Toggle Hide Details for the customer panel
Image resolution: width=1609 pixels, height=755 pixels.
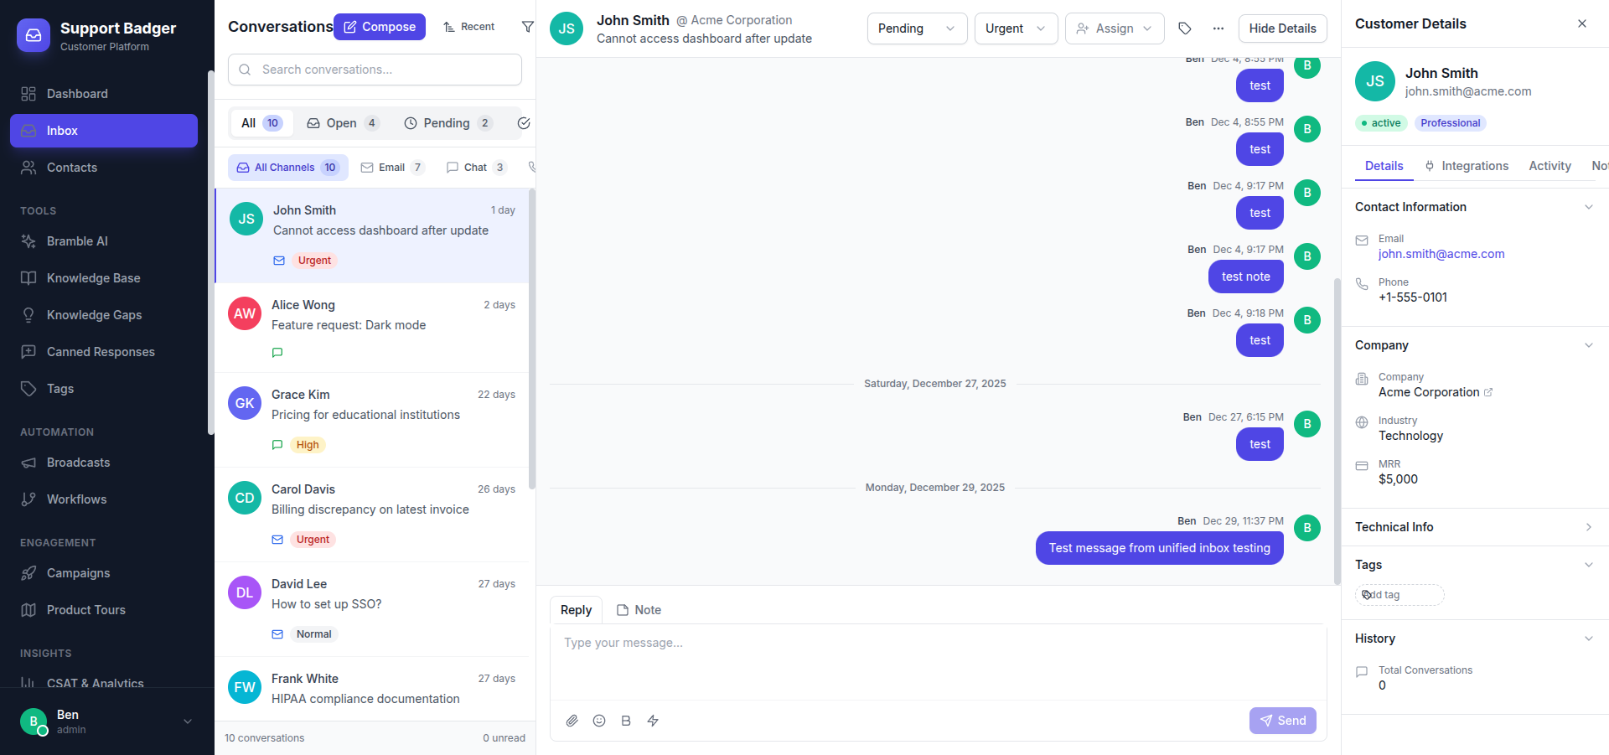point(1282,28)
